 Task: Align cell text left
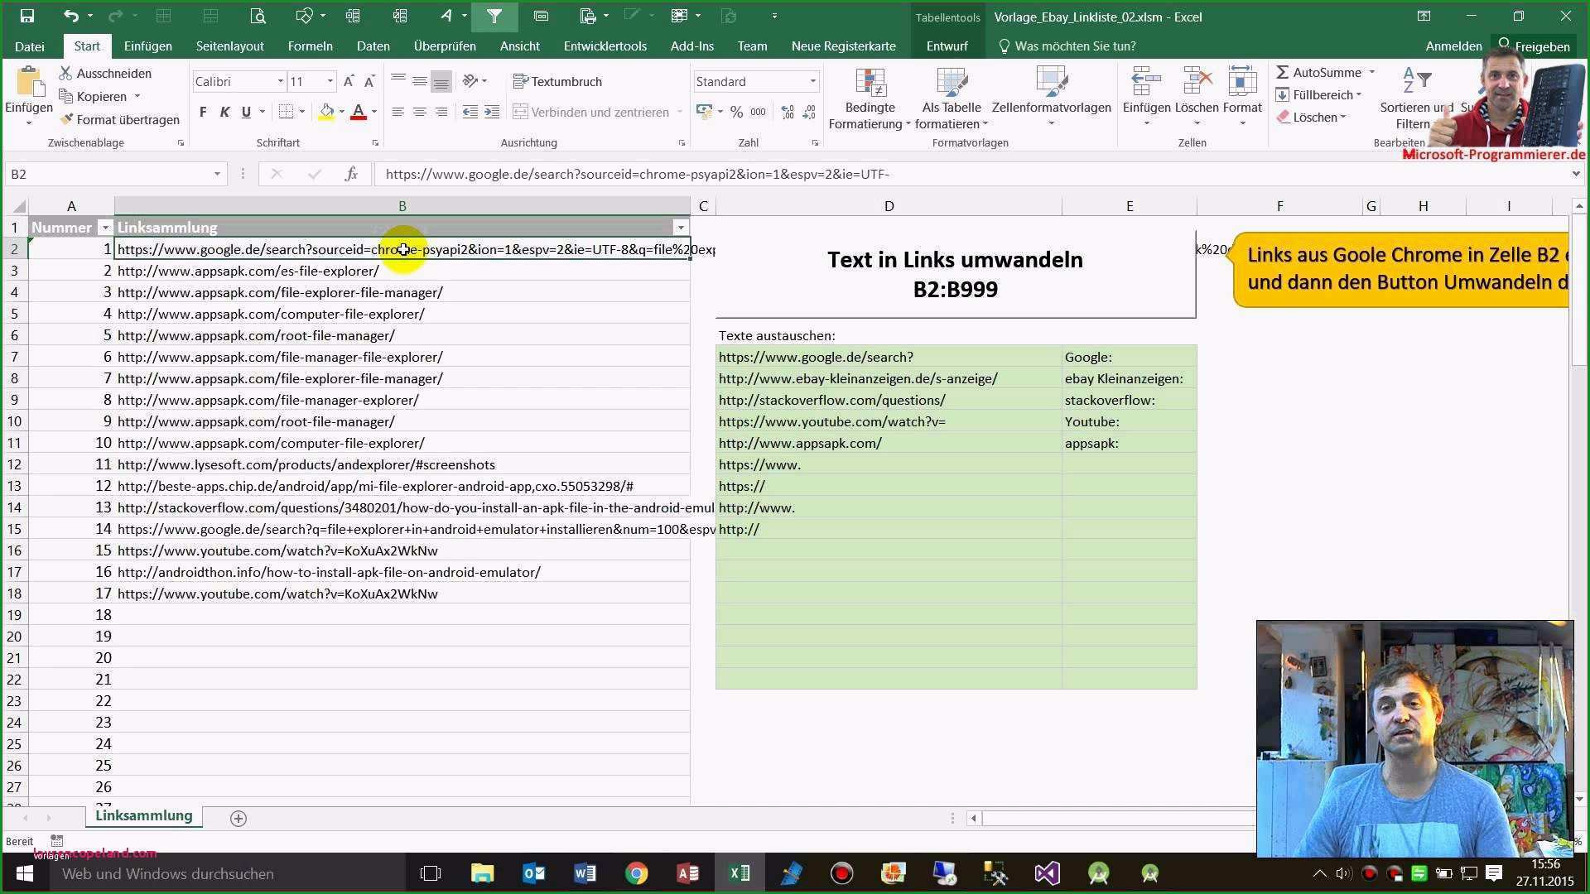click(x=398, y=112)
